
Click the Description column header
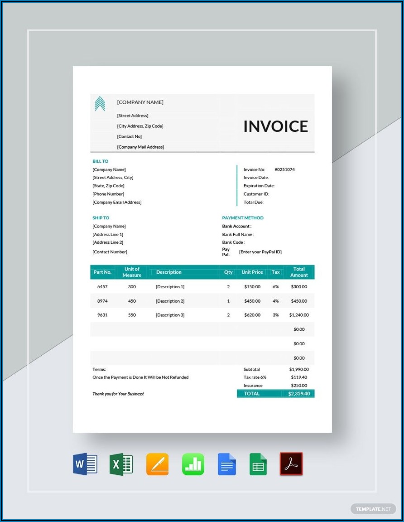tap(168, 272)
